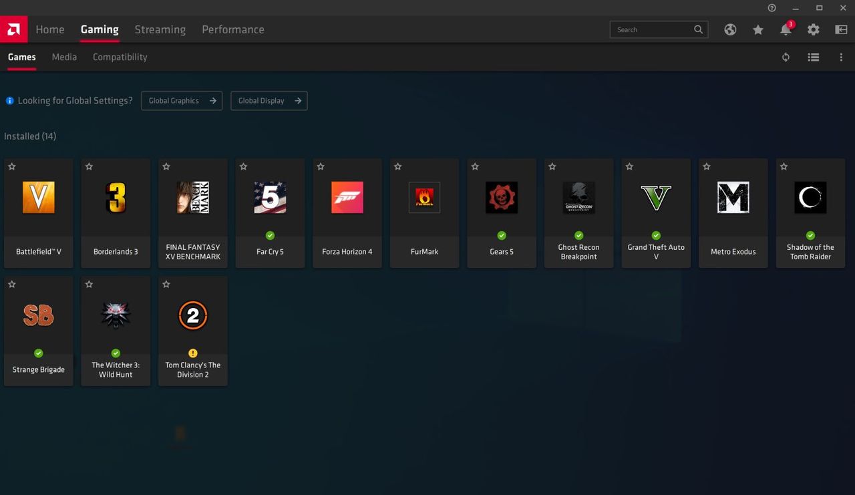Open the FurMark icon
The width and height of the screenshot is (855, 495).
pyautogui.click(x=424, y=198)
